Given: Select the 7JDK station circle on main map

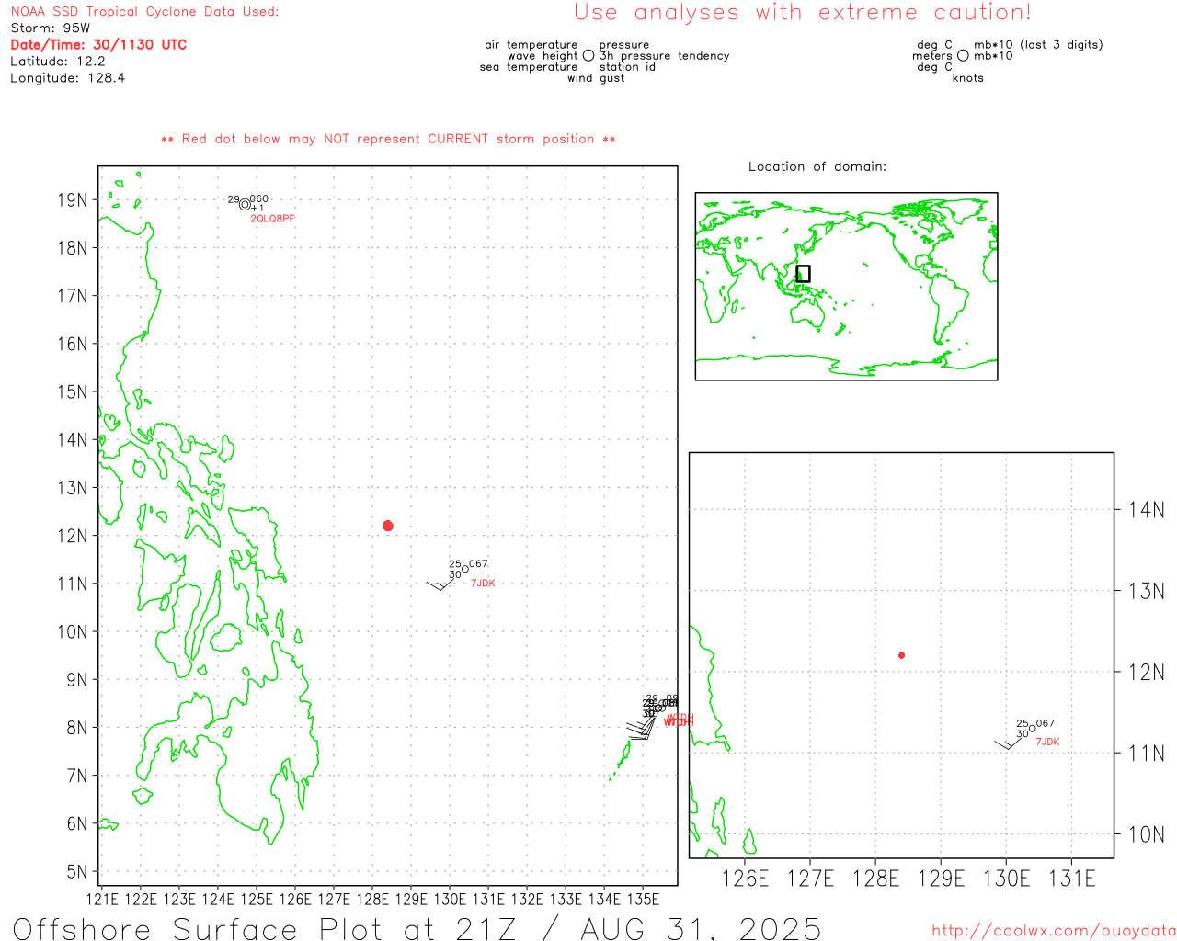Looking at the screenshot, I should 464,569.
